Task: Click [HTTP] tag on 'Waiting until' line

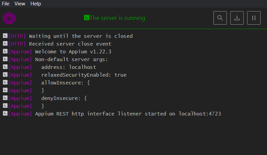Action: point(17,36)
